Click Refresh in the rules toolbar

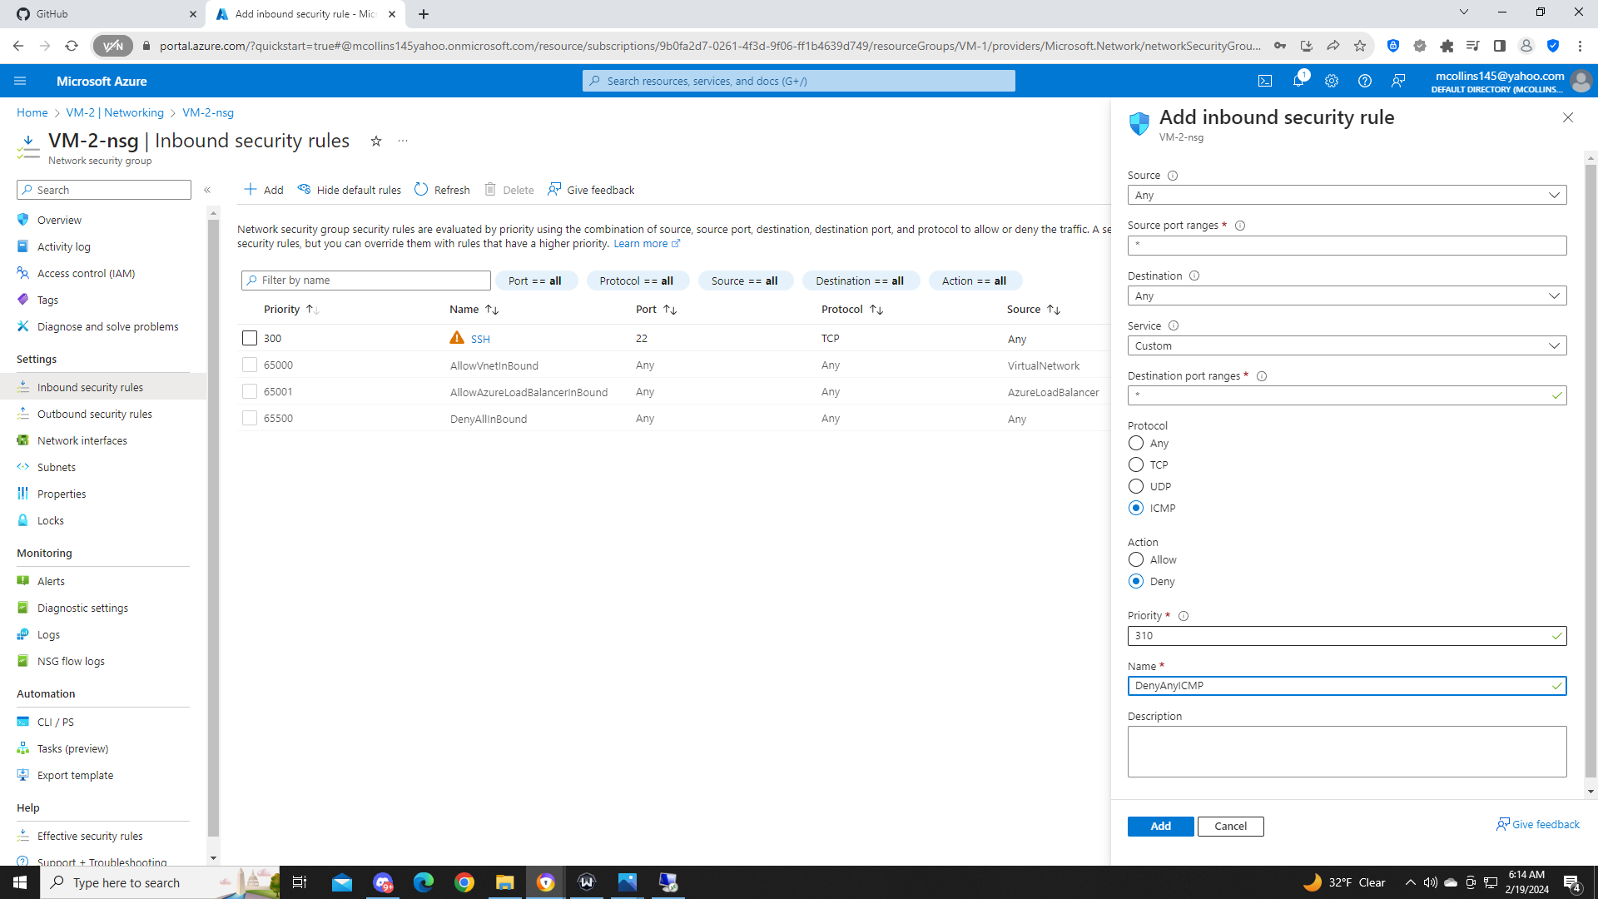tap(442, 190)
